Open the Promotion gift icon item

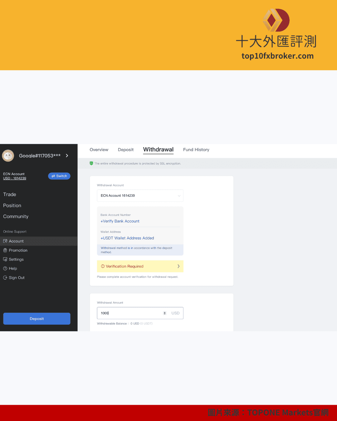5,250
